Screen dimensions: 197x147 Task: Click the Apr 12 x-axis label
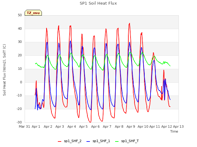click(x=167, y=126)
